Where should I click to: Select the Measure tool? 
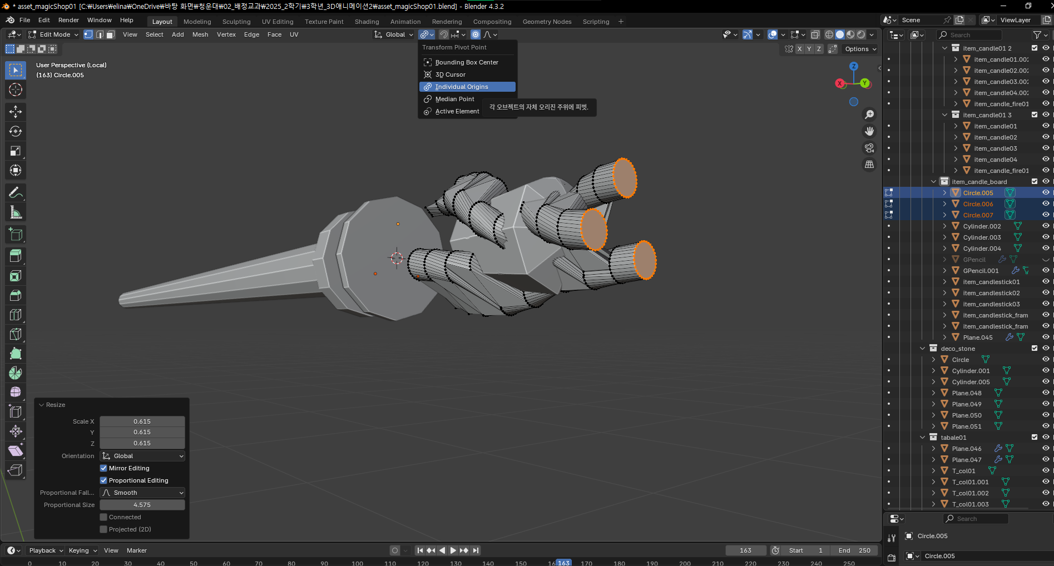16,212
